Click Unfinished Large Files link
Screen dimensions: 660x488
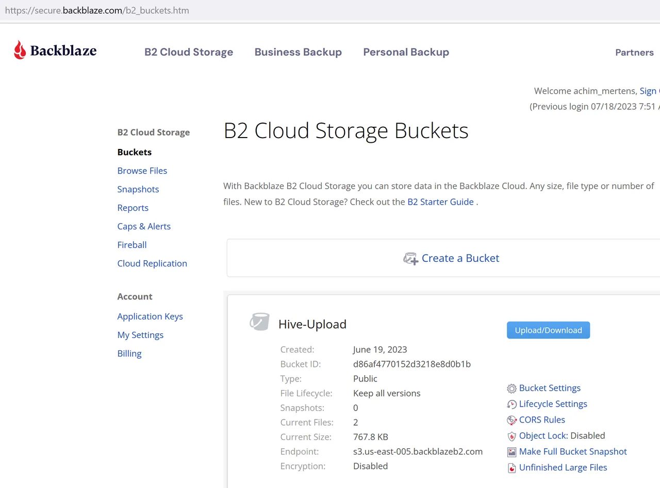tap(563, 467)
